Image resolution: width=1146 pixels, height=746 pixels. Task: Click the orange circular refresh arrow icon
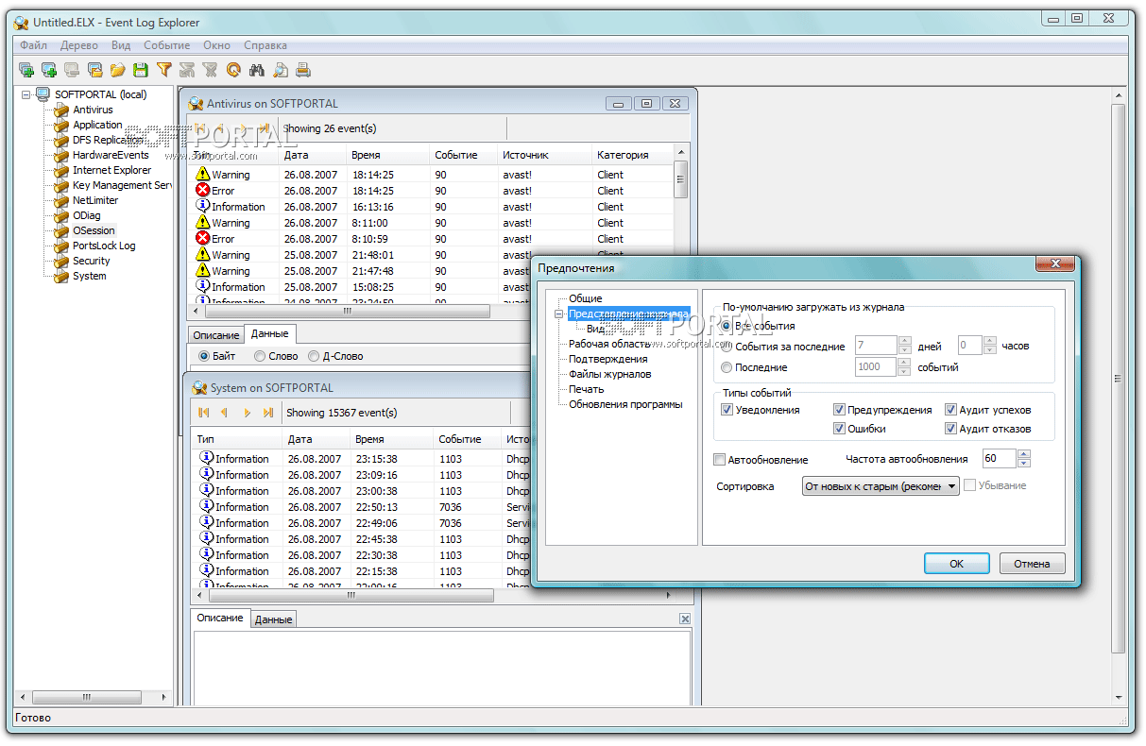click(x=233, y=69)
